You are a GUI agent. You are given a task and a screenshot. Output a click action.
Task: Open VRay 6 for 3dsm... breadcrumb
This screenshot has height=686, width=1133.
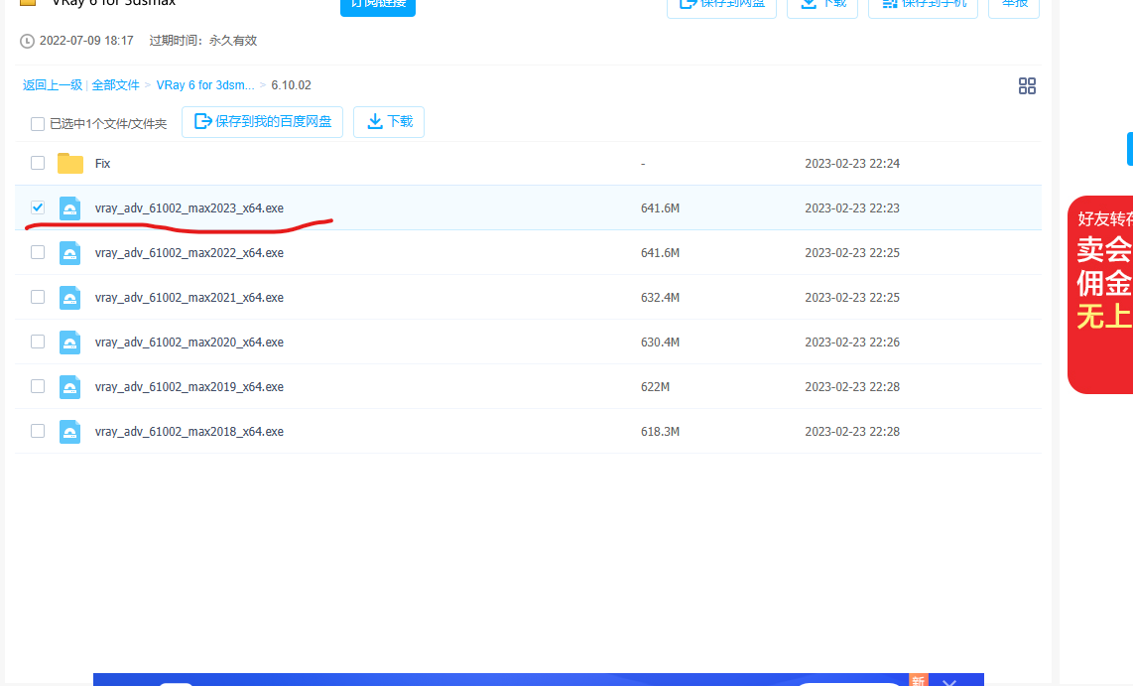click(205, 85)
